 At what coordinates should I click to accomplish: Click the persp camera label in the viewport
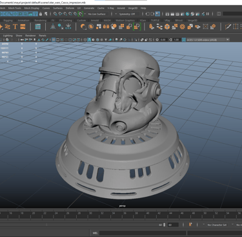pos(122,206)
